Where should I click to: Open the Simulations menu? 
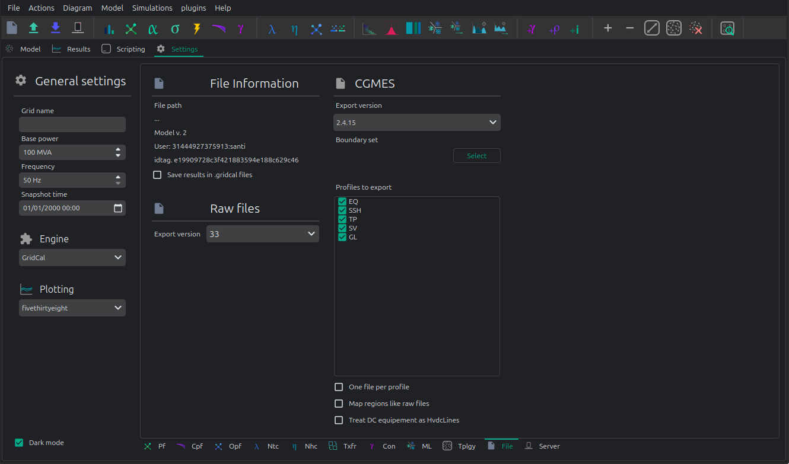click(x=152, y=8)
